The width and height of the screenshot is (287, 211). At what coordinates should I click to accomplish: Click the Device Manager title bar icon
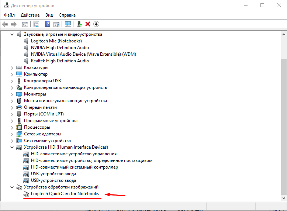point(6,6)
